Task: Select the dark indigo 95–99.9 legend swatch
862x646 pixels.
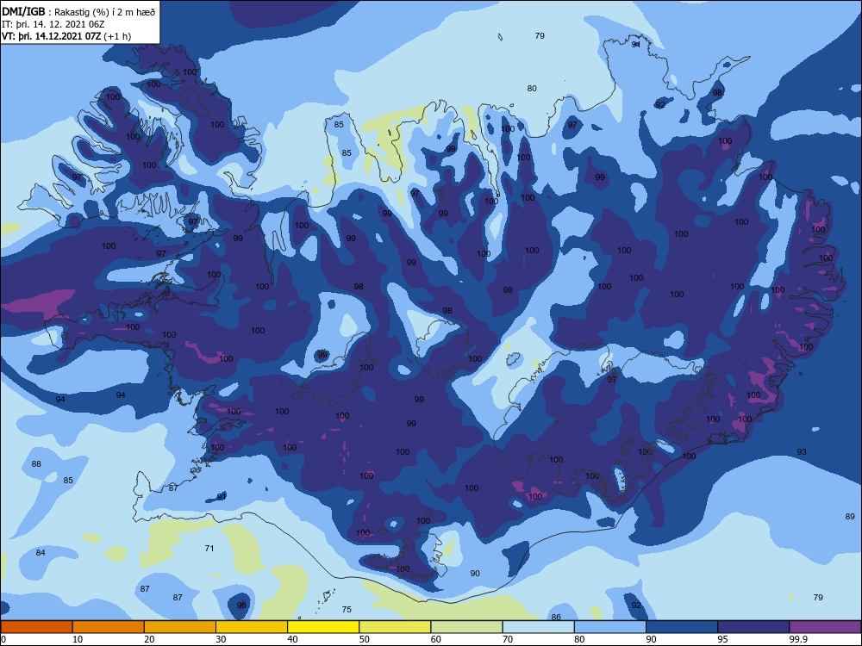Action: [753, 627]
